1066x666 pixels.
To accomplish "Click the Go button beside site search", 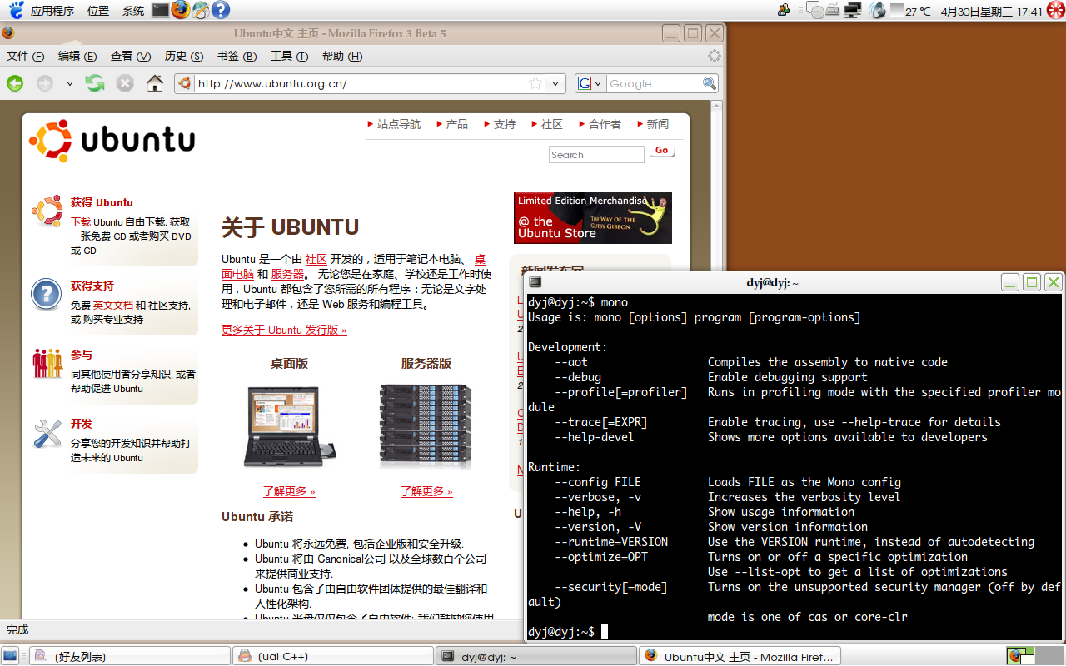I will click(662, 151).
